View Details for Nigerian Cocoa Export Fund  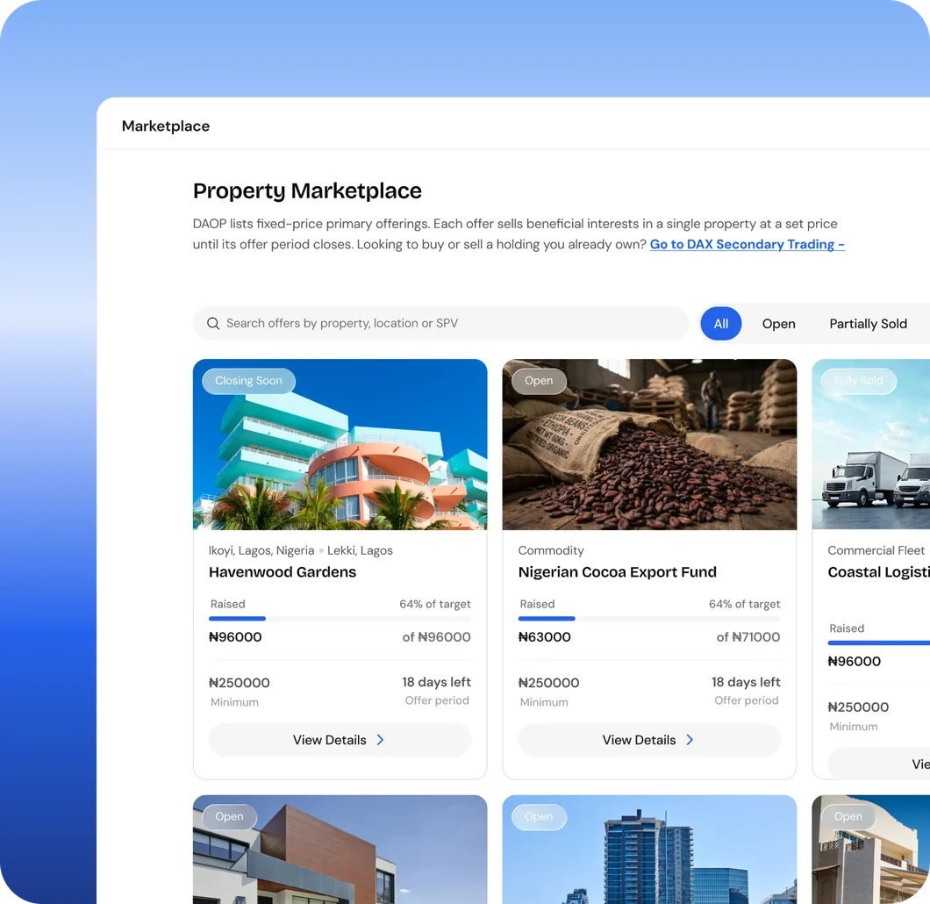click(x=649, y=740)
